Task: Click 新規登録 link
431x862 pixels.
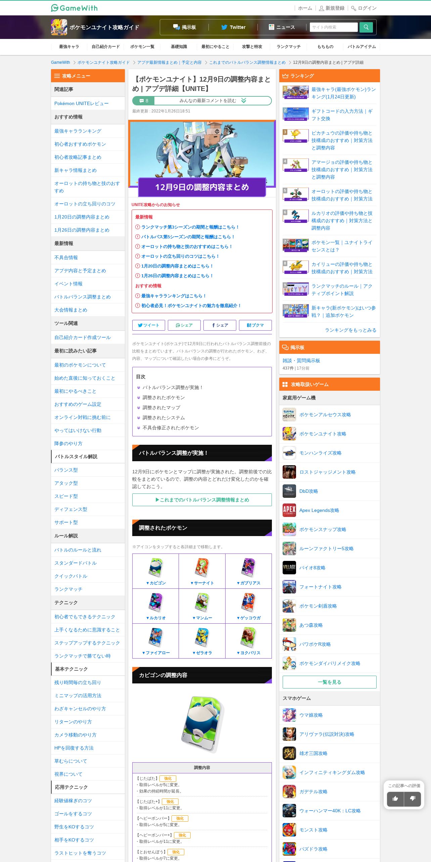Action: click(x=332, y=8)
